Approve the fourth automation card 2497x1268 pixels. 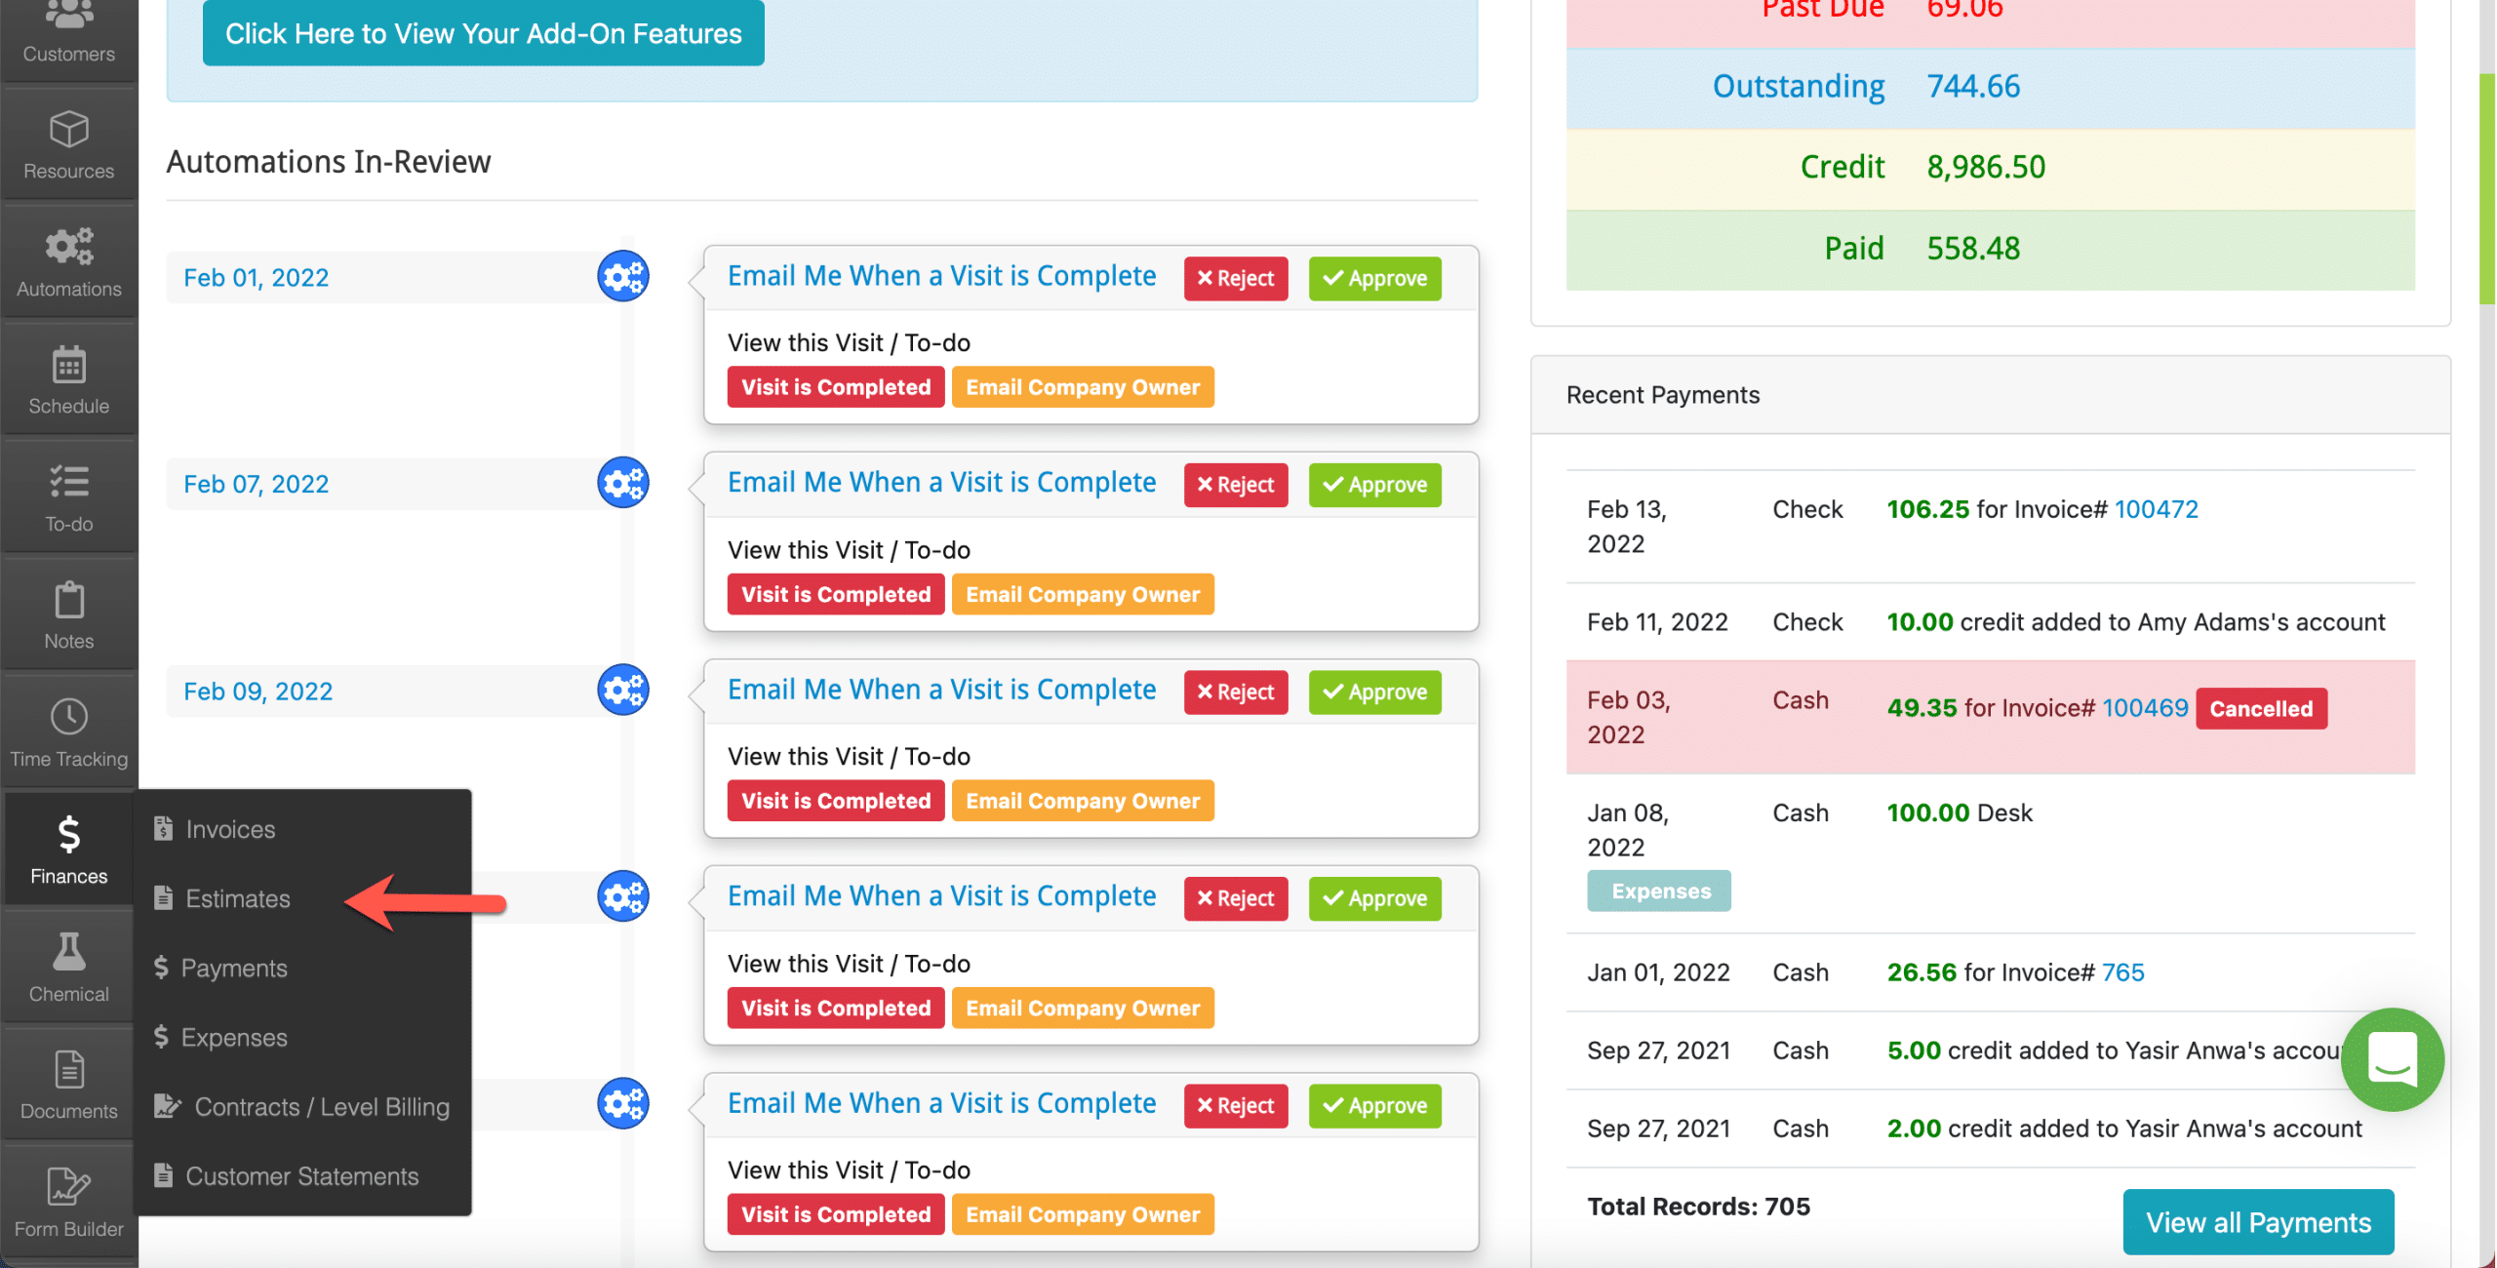point(1374,898)
